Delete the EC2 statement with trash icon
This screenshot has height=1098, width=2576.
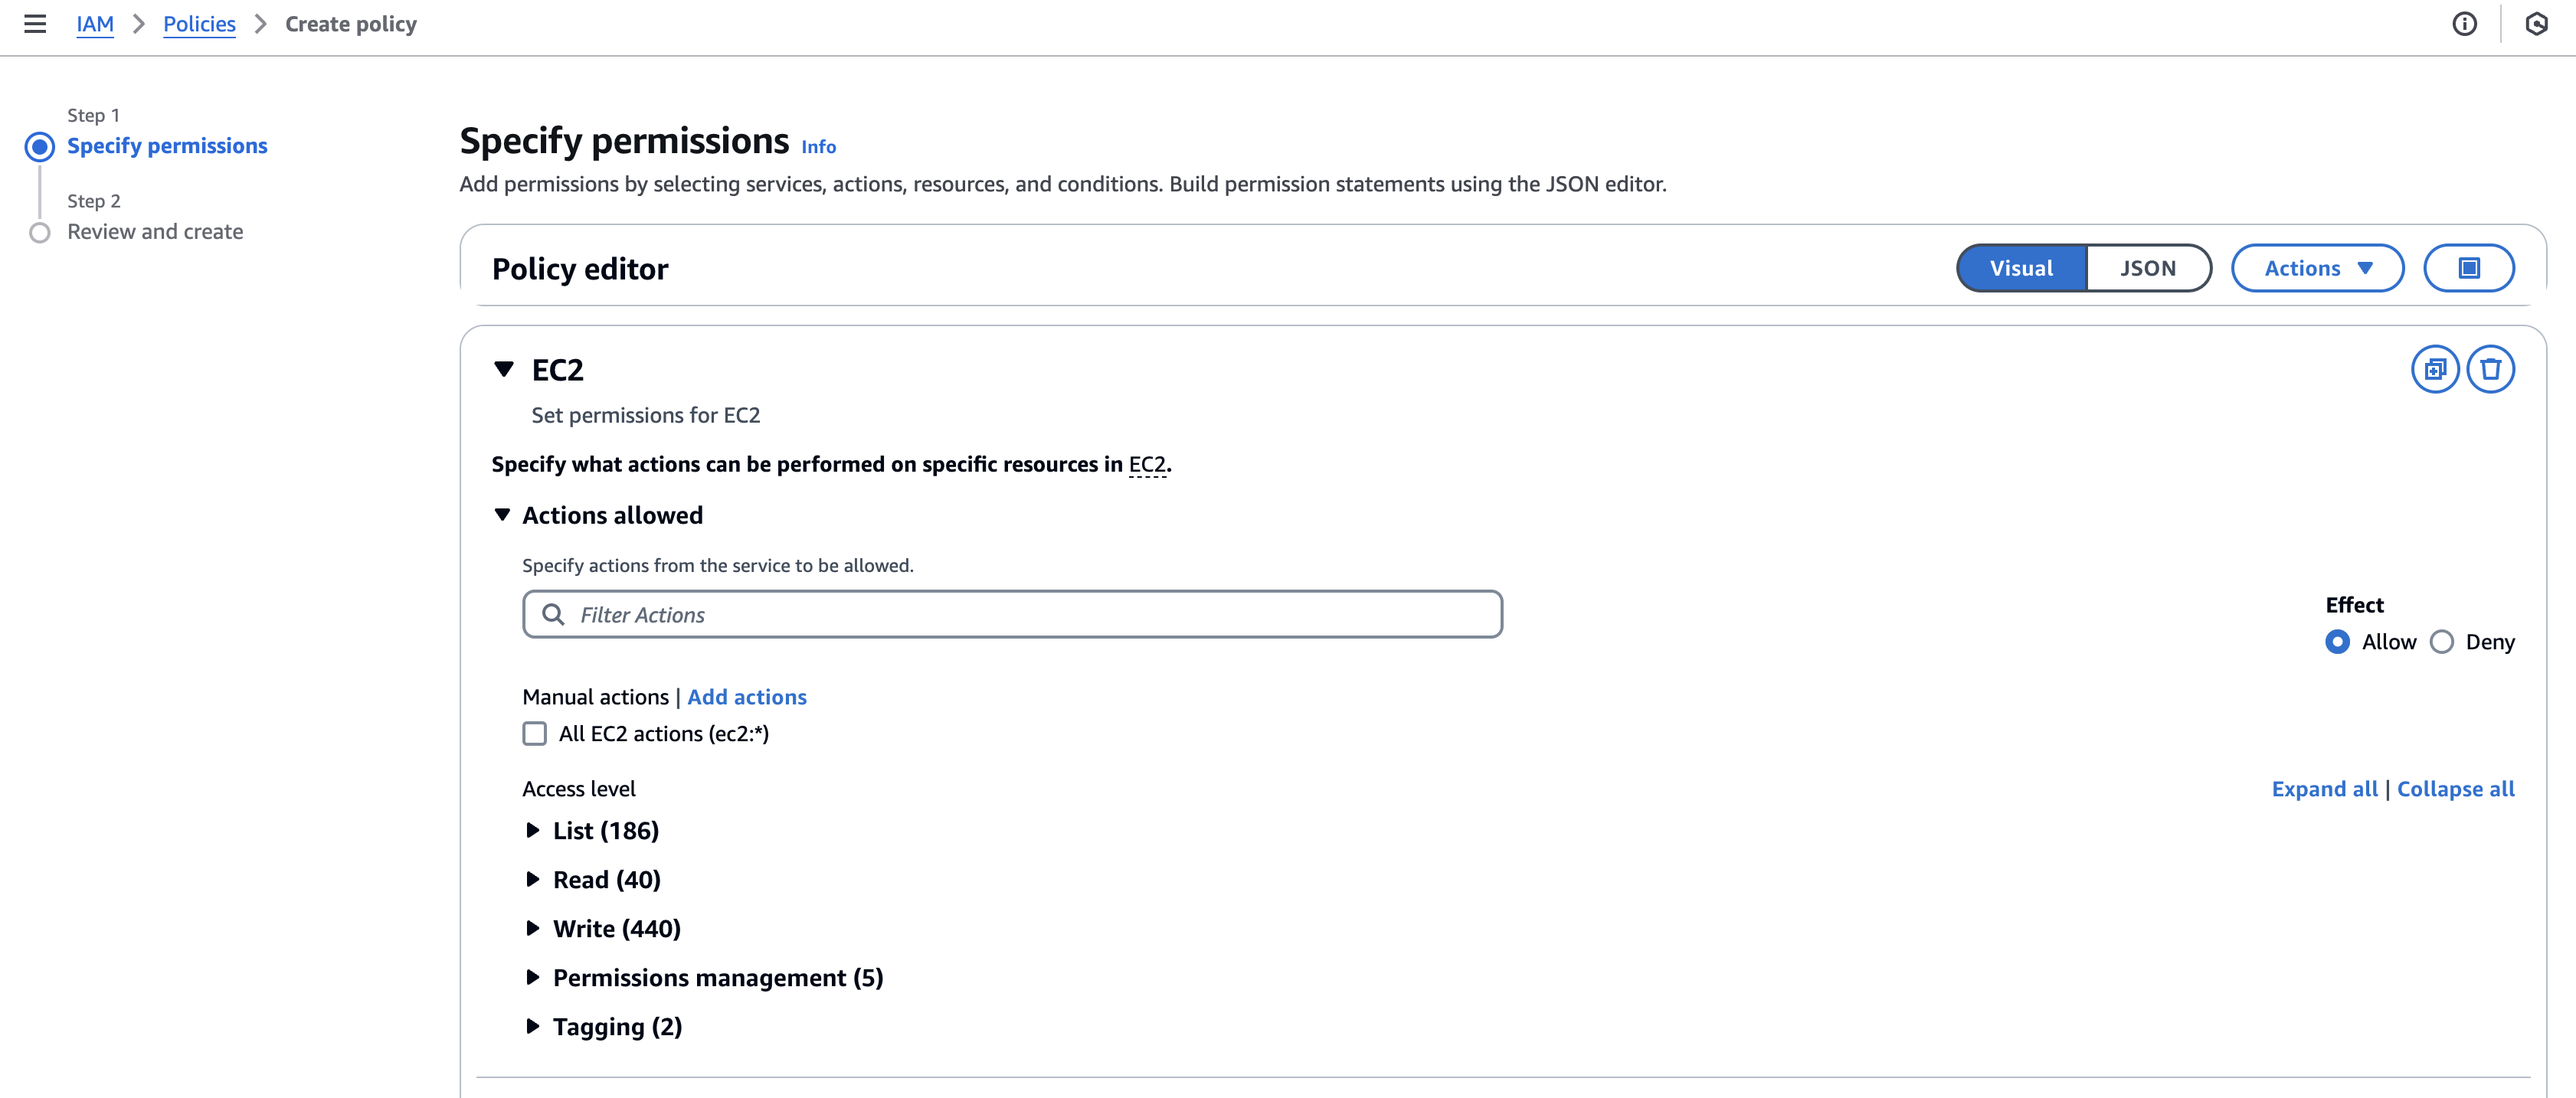(x=2490, y=370)
